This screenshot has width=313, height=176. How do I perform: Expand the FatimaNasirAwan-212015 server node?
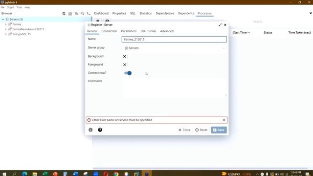coord(6,29)
